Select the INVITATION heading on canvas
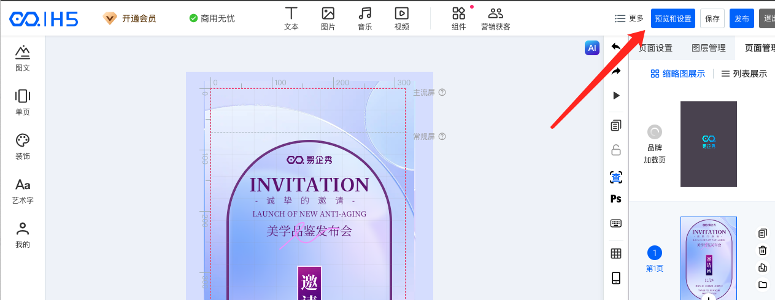 (309, 185)
